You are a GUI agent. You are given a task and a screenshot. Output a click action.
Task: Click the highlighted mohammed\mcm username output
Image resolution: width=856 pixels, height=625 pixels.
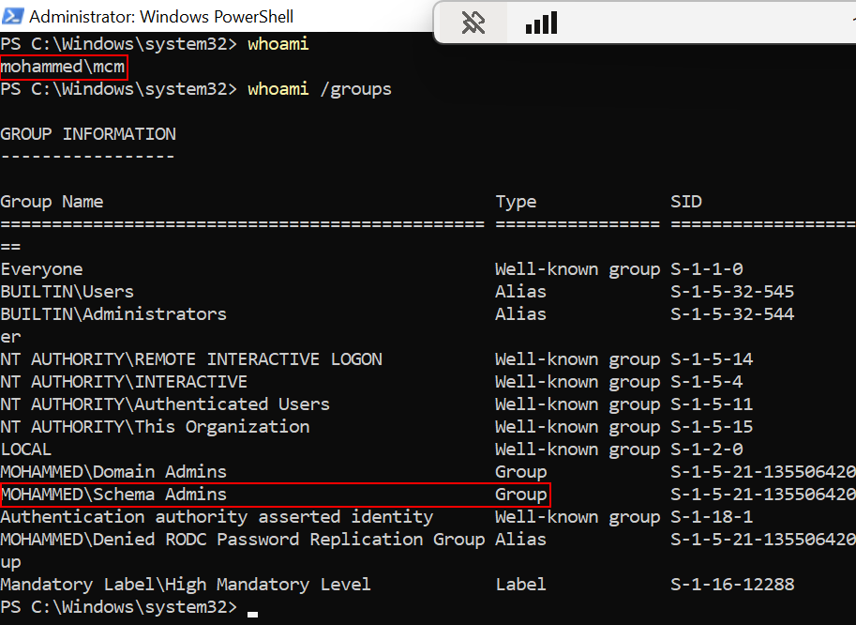[63, 67]
